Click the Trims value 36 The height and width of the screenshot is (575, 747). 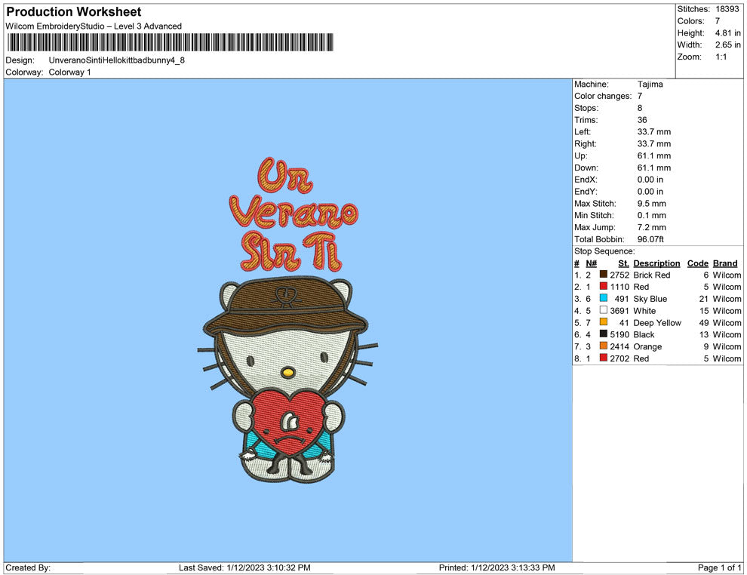[x=642, y=120]
